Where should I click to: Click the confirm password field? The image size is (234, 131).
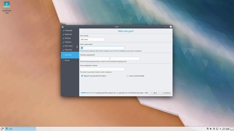pyautogui.click(x=125, y=59)
